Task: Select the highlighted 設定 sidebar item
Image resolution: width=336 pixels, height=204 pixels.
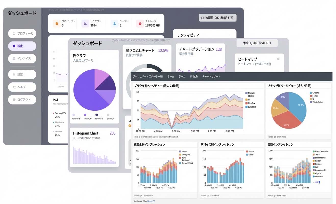Action: tap(22, 46)
